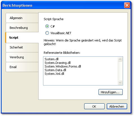The image size is (134, 116).
Task: Click the library list scroll up arrow
Action: point(120,59)
